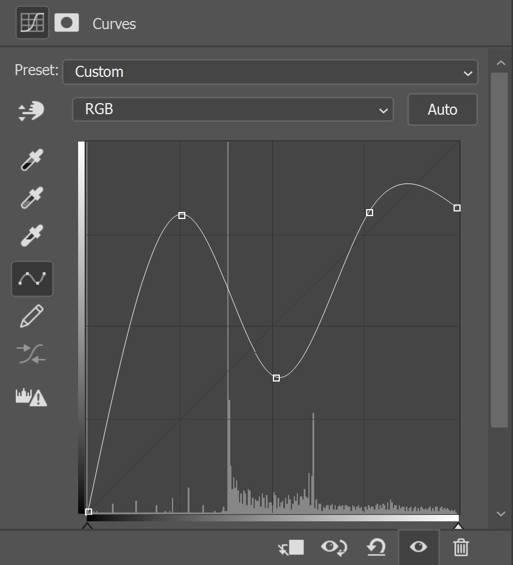Delete the adjustment layer with trash icon

click(461, 548)
